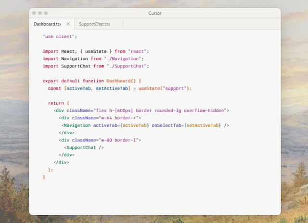The width and height of the screenshot is (308, 223).
Task: Close the Dashboard.tsx tab
Action: click(68, 24)
